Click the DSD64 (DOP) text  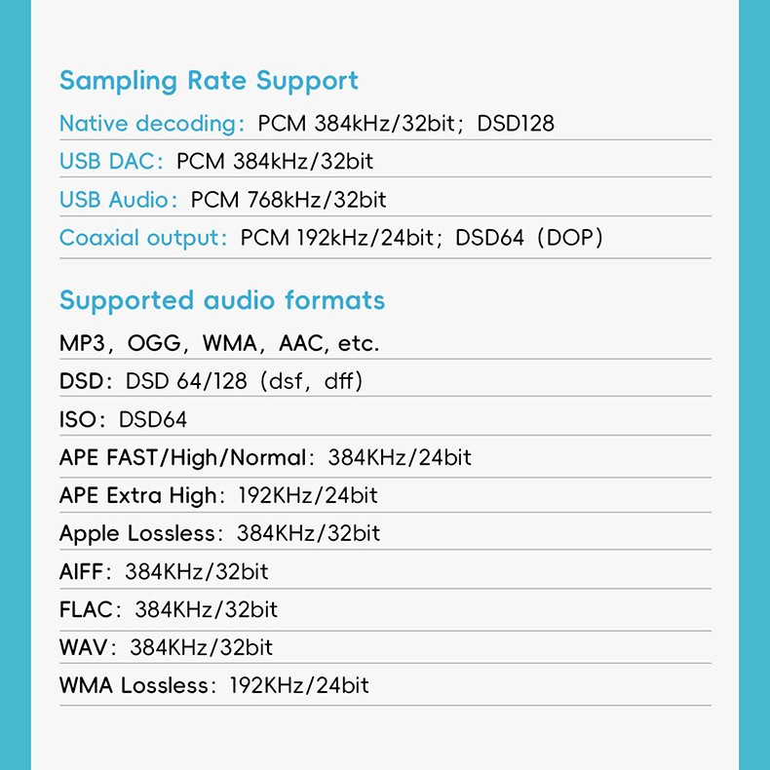point(530,238)
